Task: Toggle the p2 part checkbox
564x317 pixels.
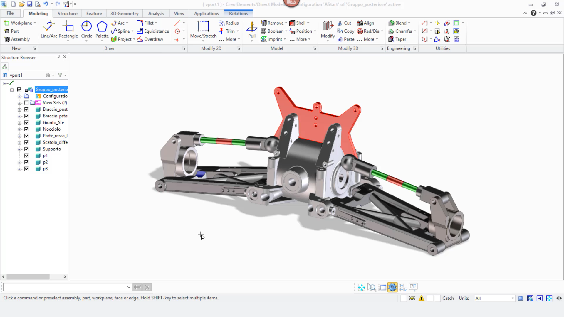Action: [26, 162]
